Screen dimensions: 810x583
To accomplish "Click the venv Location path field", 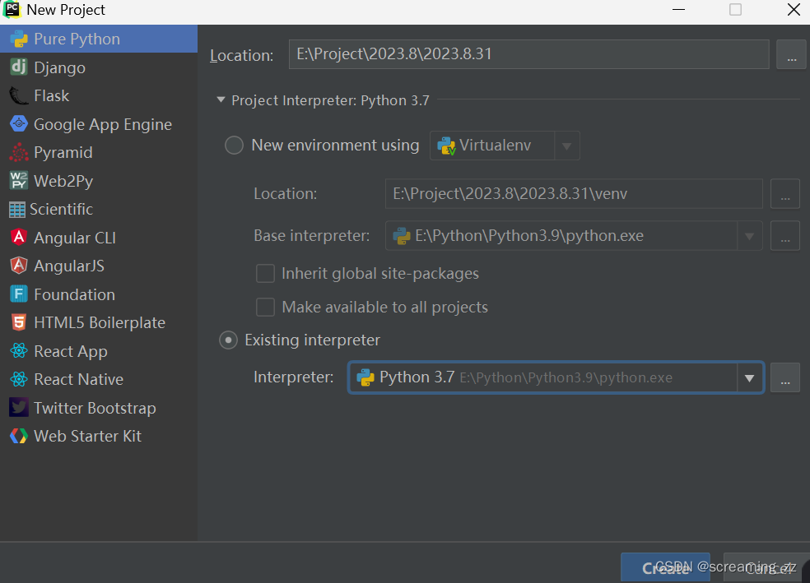I will click(x=574, y=193).
